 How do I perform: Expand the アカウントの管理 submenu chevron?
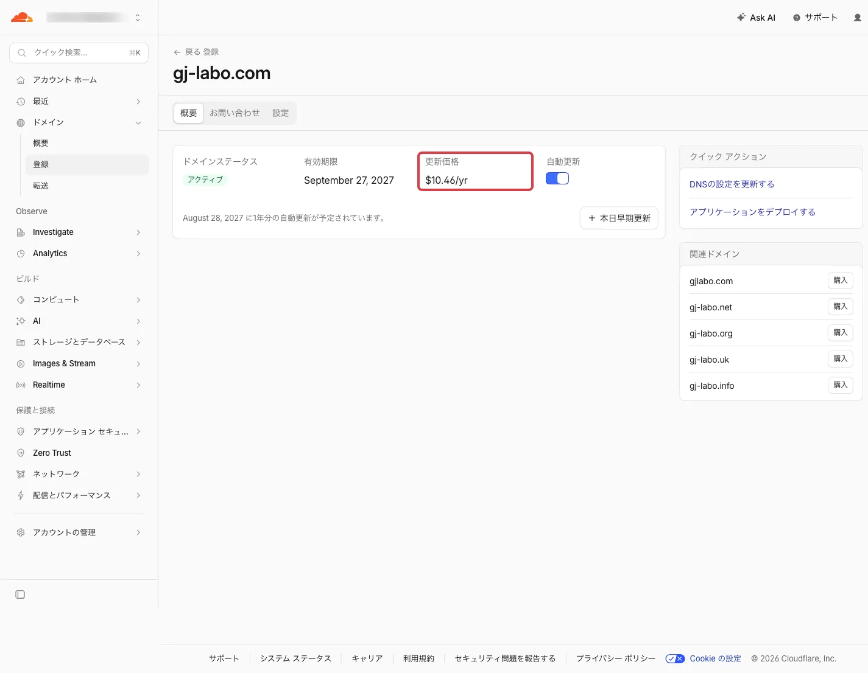138,532
